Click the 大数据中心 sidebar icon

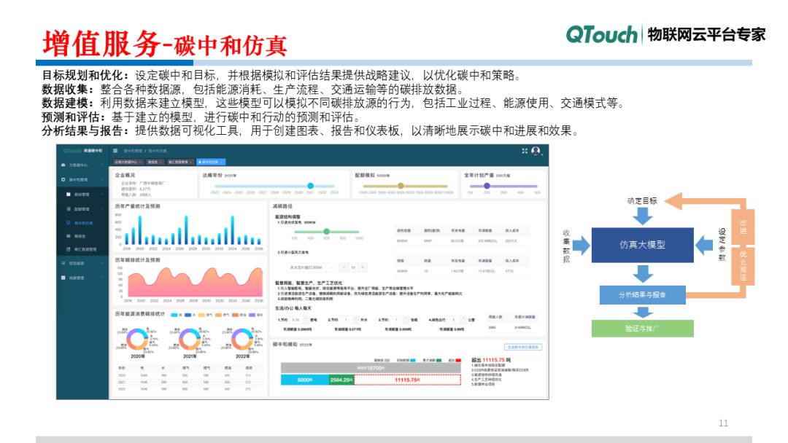point(63,165)
